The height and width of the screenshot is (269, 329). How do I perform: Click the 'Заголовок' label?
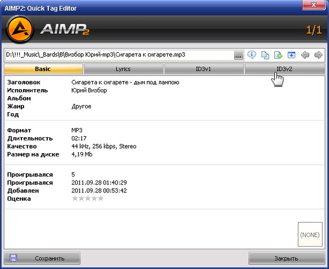[x=24, y=83]
